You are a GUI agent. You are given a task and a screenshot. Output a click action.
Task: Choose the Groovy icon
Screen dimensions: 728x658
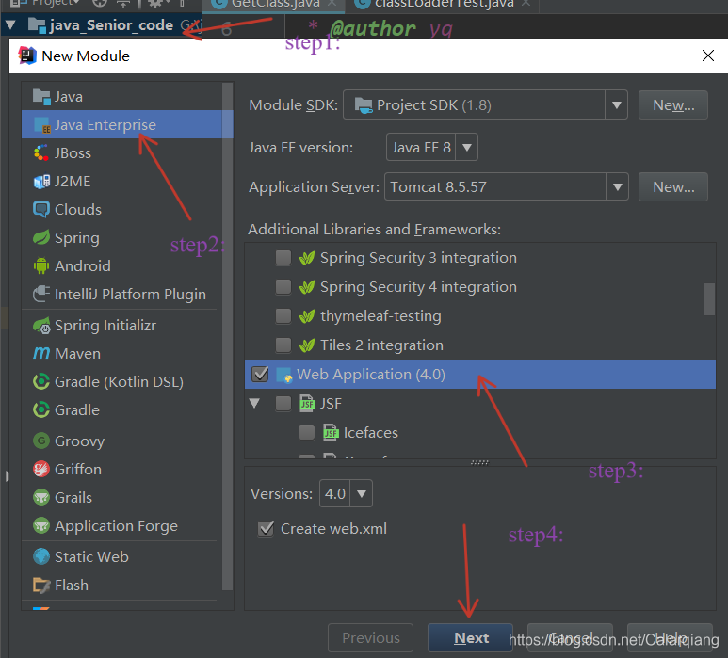(41, 441)
